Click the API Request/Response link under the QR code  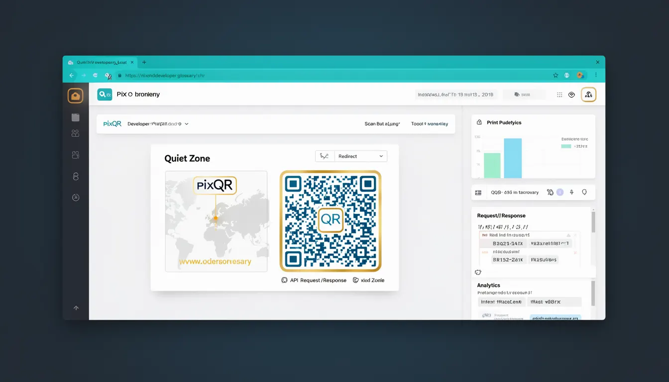click(314, 280)
